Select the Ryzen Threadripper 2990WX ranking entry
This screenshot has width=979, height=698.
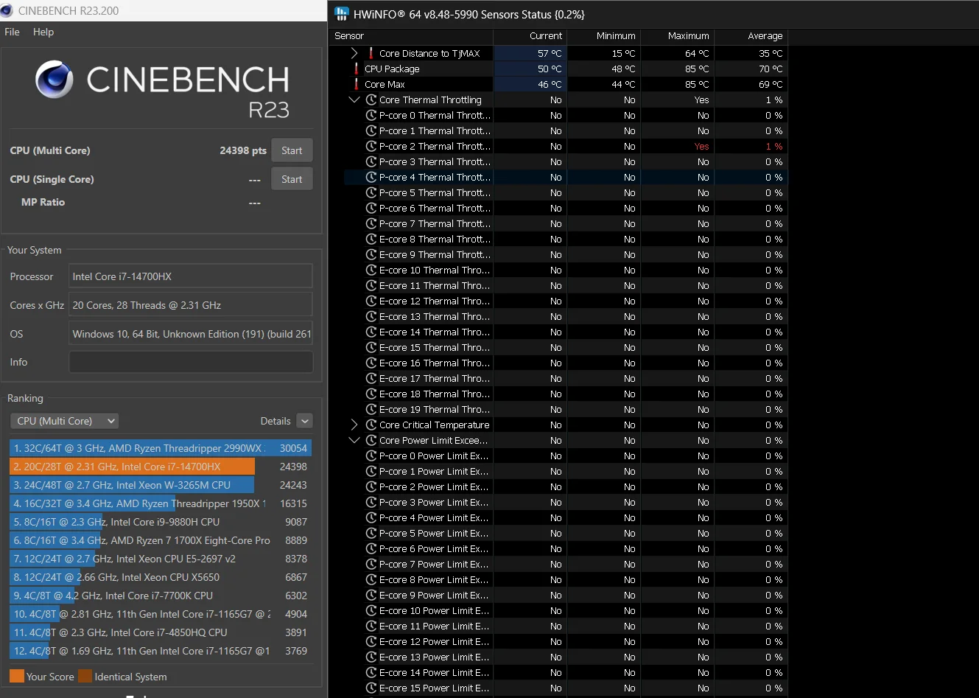[x=161, y=448]
